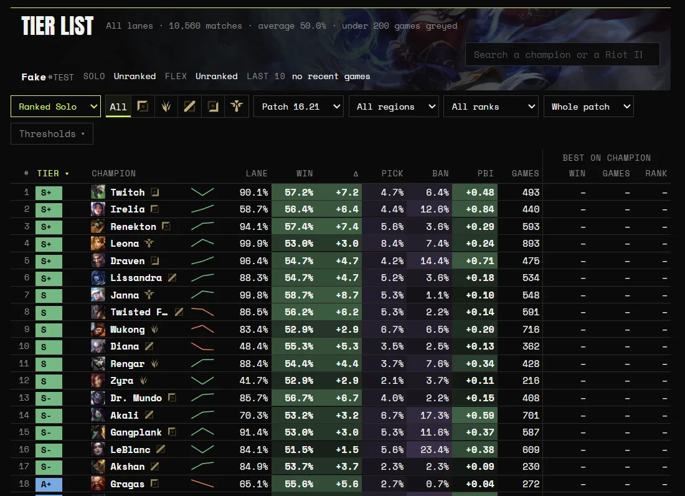This screenshot has width=685, height=496.
Task: Click Twitch champion portrait
Action: point(98,192)
